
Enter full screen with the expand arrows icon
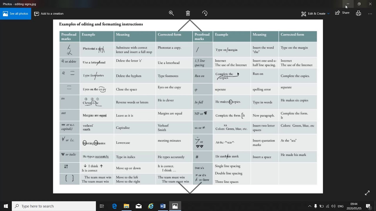click(367, 193)
